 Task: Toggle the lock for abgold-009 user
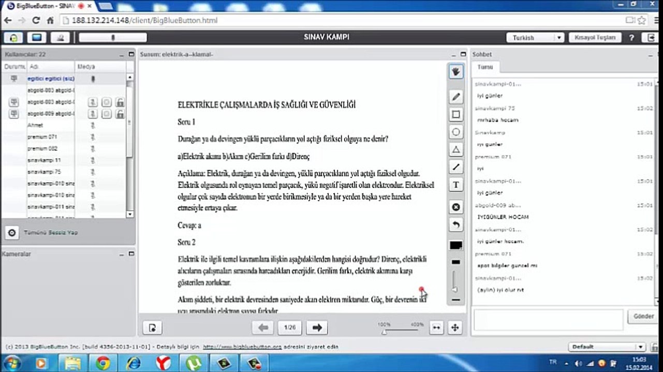120,114
